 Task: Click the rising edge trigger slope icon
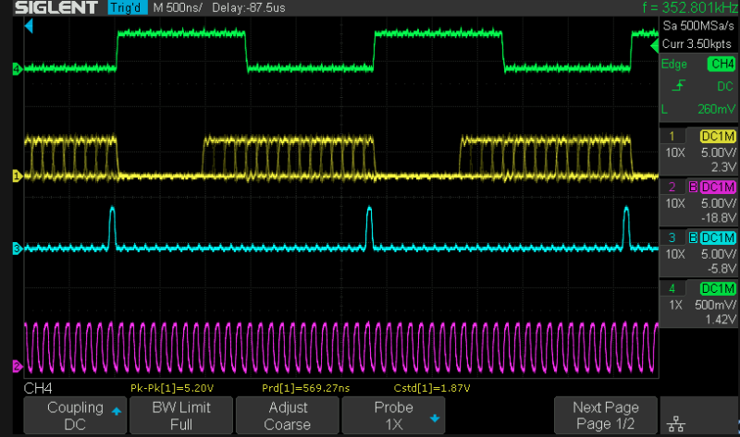(680, 86)
